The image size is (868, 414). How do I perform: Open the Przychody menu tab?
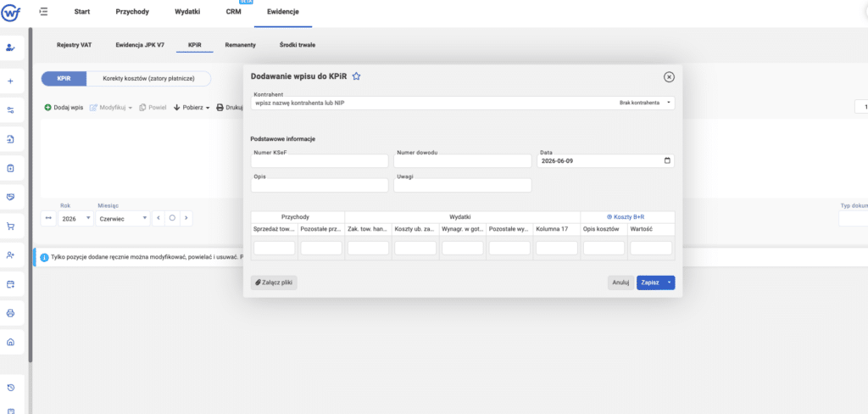click(132, 12)
